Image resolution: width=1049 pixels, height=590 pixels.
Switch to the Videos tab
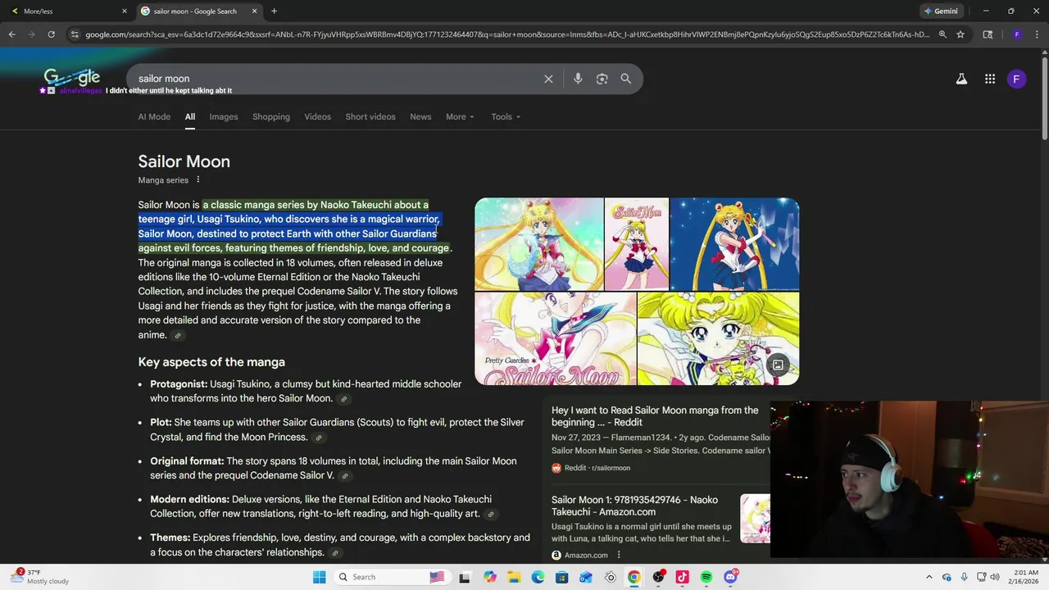click(318, 116)
